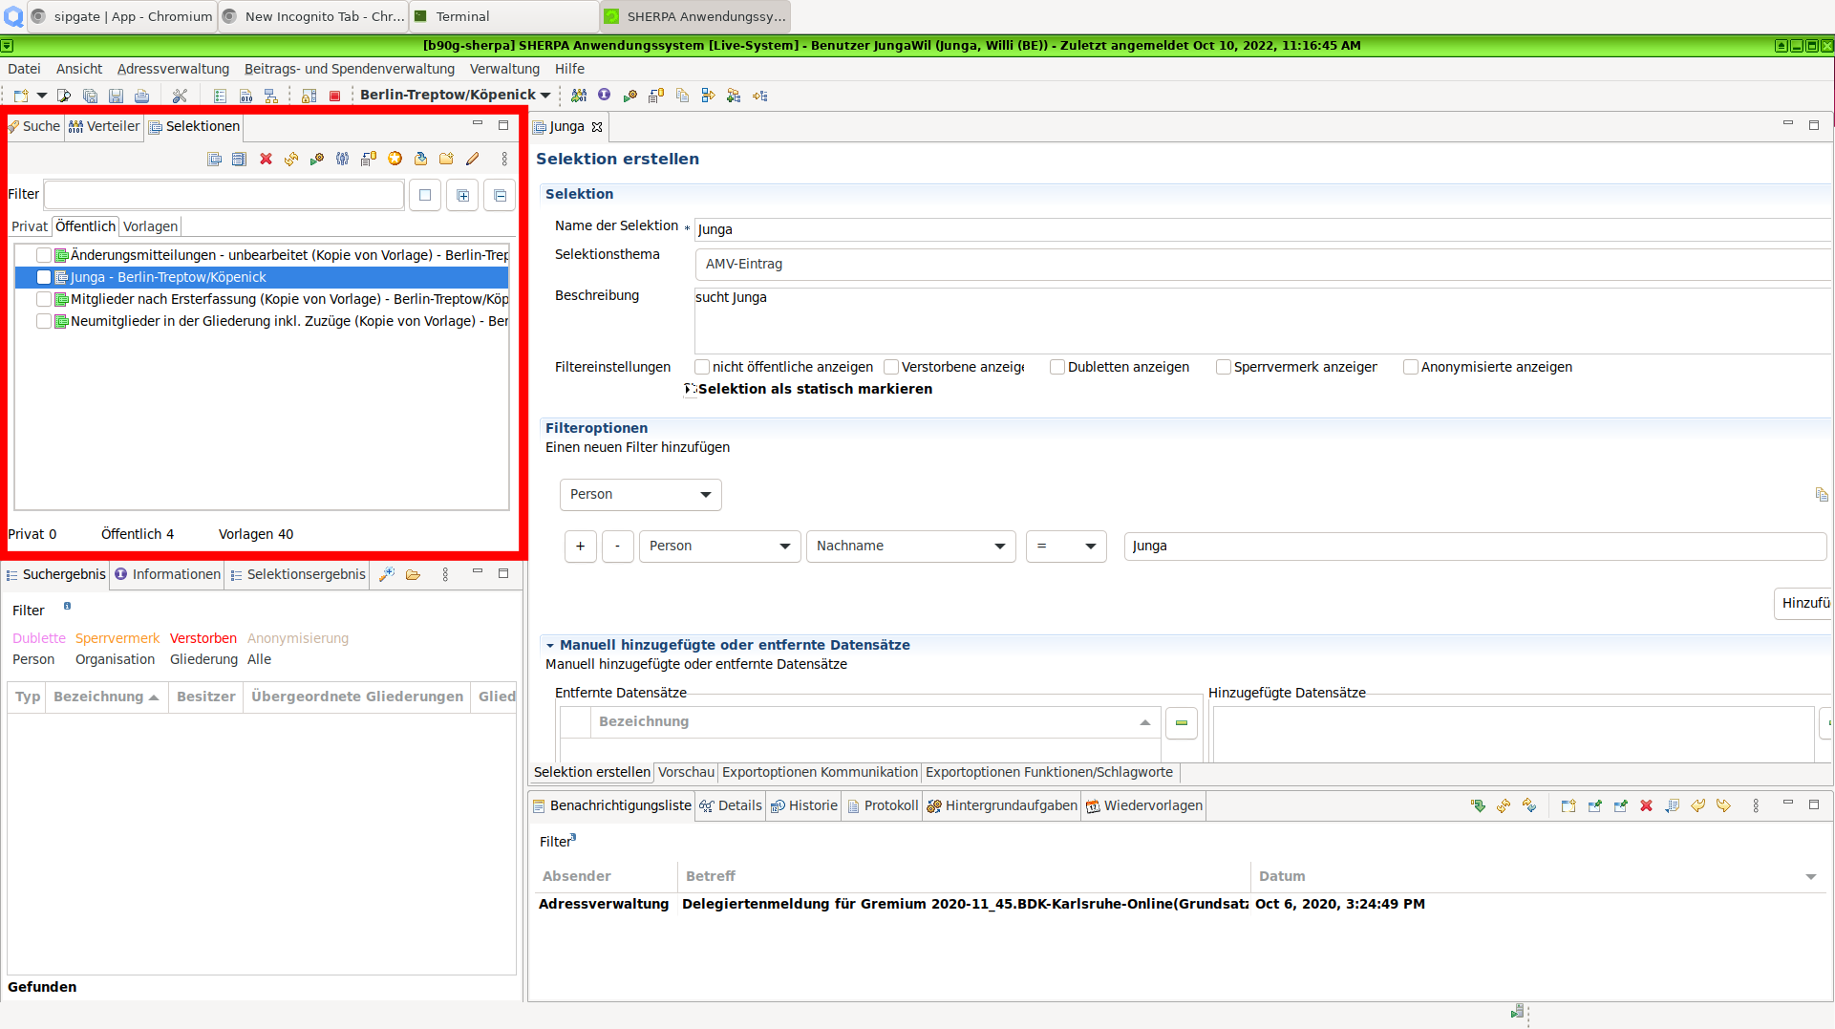Click the scissors tools icon in main toolbar

point(180,96)
